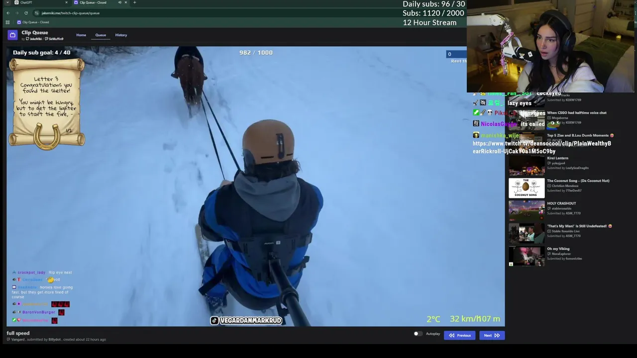This screenshot has width=637, height=358.
Task: Go back with the browser back arrow
Action: 8,13
